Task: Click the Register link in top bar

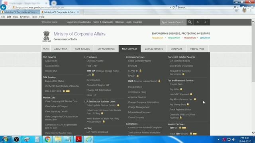Action: click(137, 22)
